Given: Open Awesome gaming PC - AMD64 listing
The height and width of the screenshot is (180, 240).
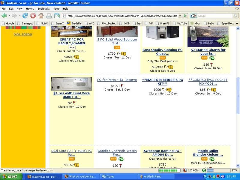Looking at the screenshot, I should (x=162, y=153).
